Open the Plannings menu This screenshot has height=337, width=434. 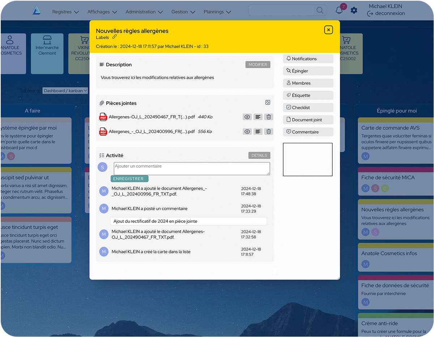point(217,12)
